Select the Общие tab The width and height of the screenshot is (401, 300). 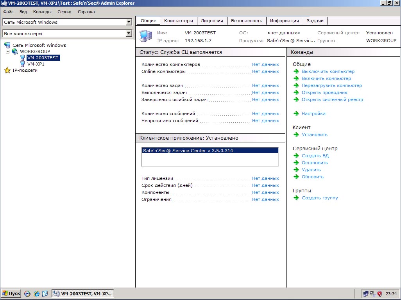click(x=149, y=21)
